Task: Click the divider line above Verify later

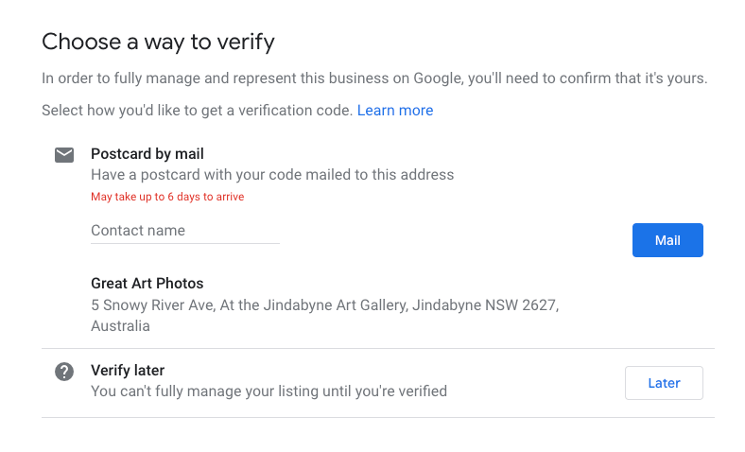Action: pos(378,348)
